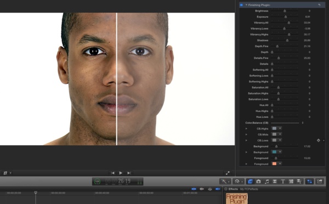Go to next edit point
The image size is (329, 204).
(x=129, y=173)
